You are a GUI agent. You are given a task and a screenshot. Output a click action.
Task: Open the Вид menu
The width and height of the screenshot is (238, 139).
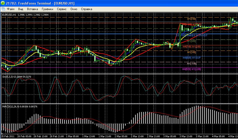click(x=21, y=9)
